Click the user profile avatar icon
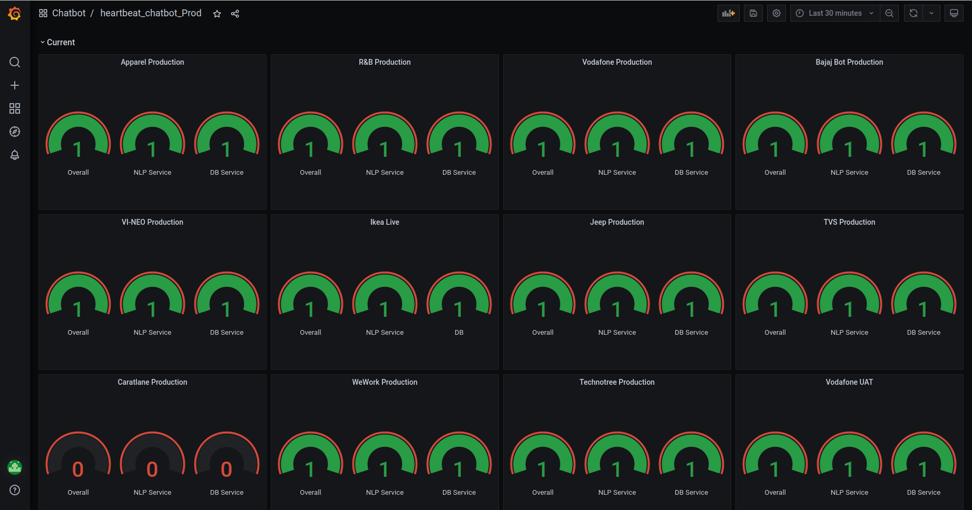This screenshot has width=972, height=510. click(15, 467)
